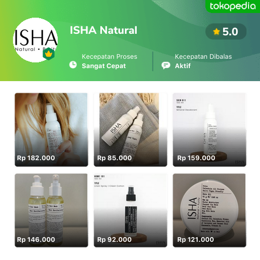Click the clock icon for Kecepatan Proses
The image size is (260, 260).
pyautogui.click(x=73, y=64)
